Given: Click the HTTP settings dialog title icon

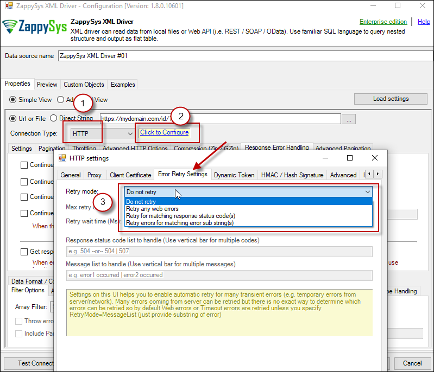Looking at the screenshot, I should (62, 158).
